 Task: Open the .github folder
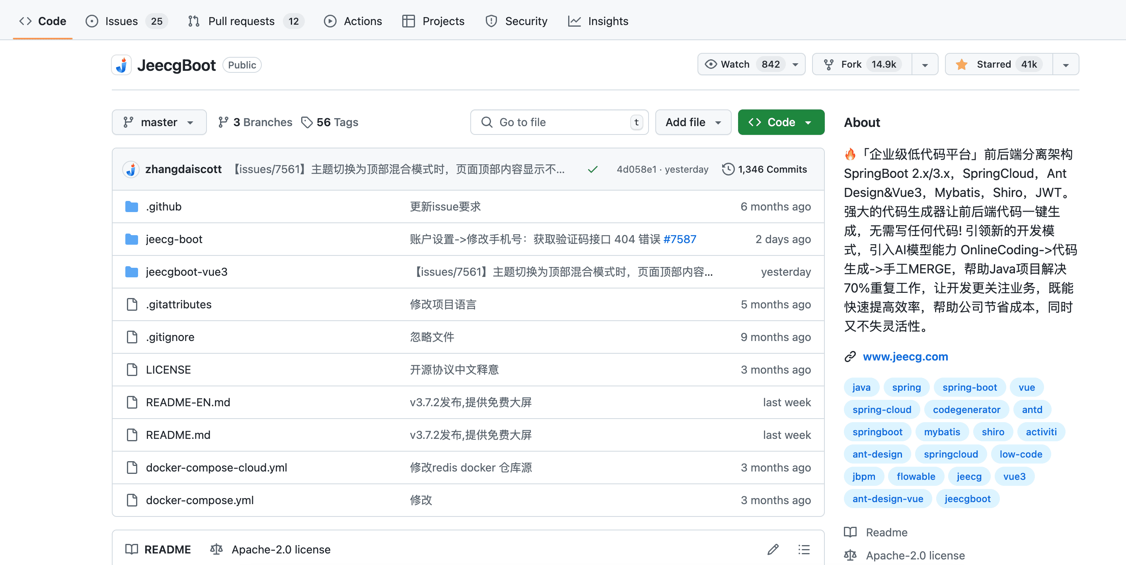[164, 206]
